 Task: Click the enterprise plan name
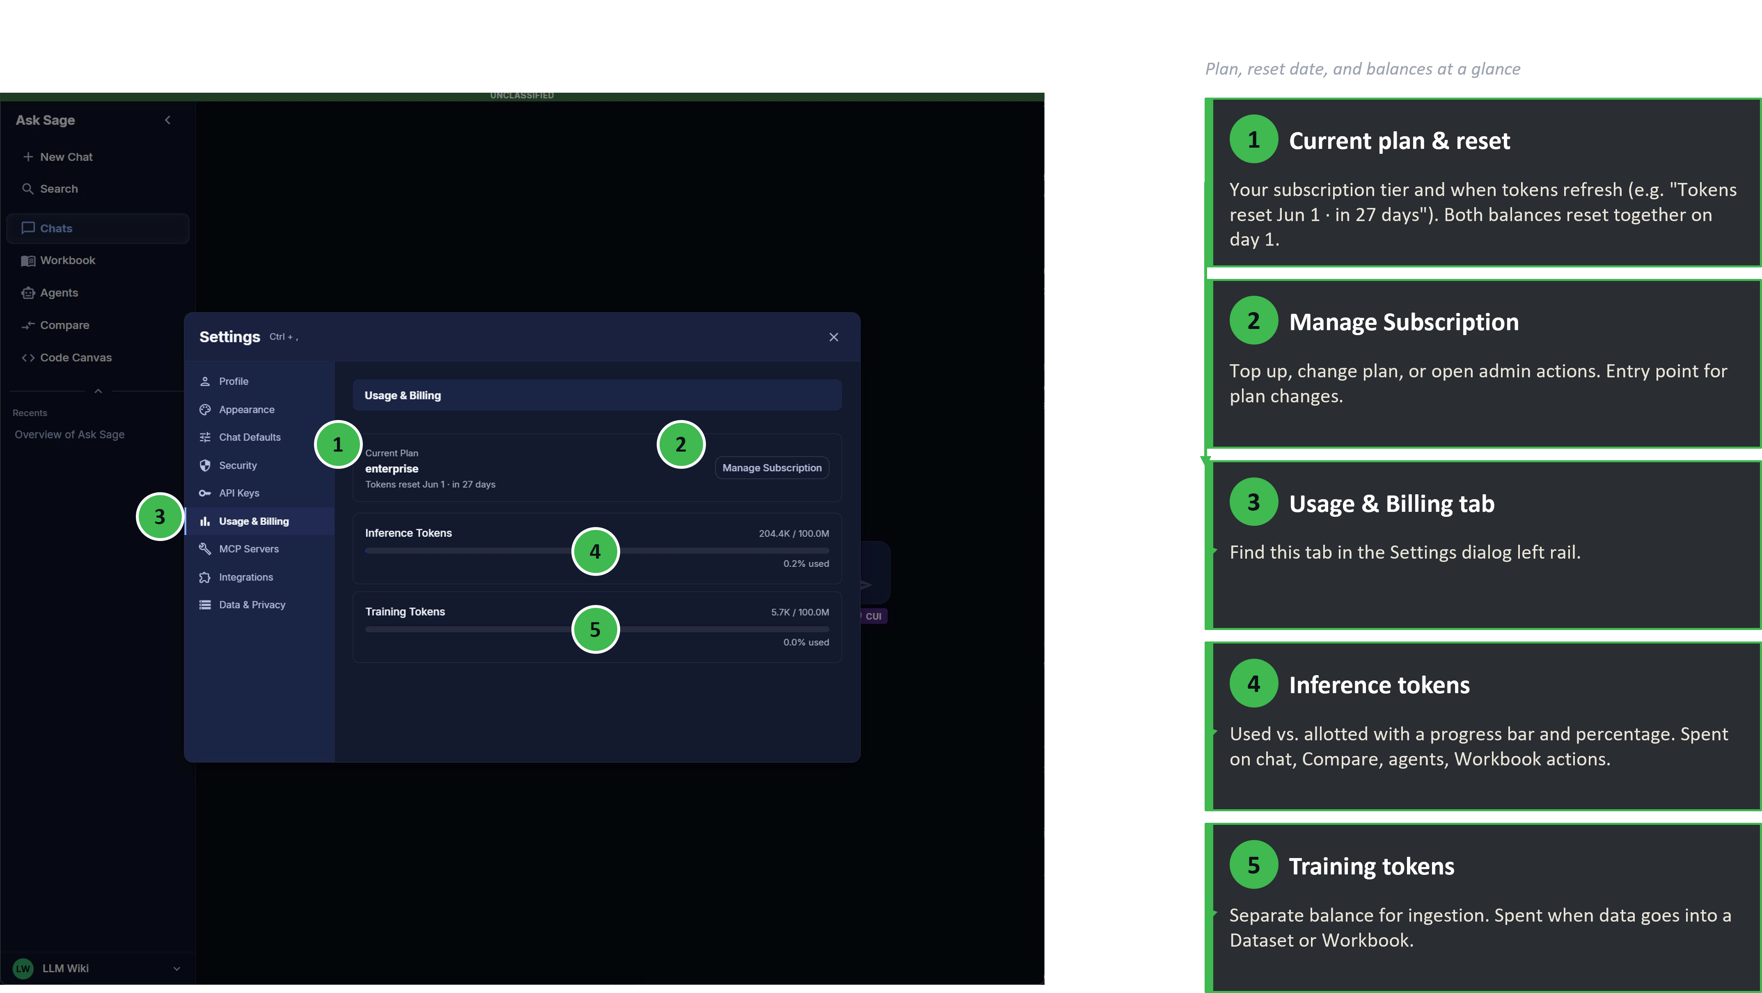[x=391, y=469]
